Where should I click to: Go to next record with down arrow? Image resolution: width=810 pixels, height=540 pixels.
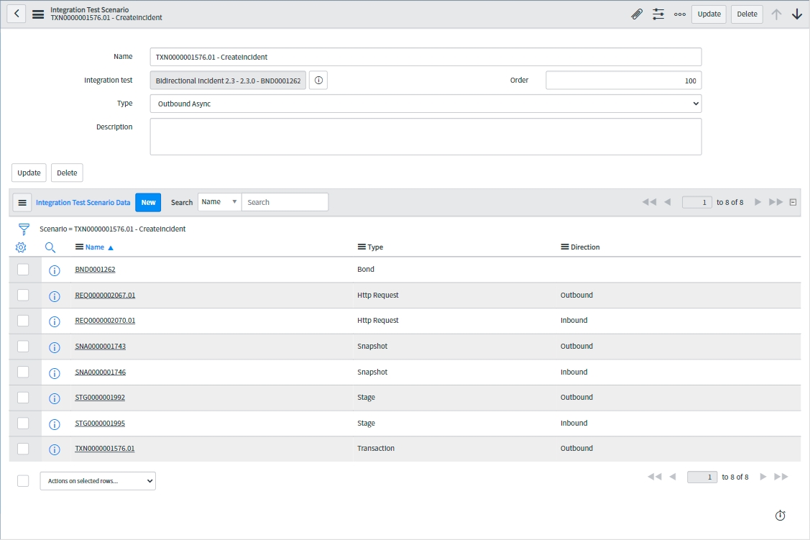796,14
